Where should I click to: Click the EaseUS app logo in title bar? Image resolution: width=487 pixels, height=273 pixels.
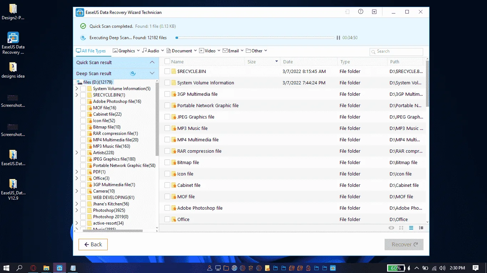pyautogui.click(x=80, y=12)
